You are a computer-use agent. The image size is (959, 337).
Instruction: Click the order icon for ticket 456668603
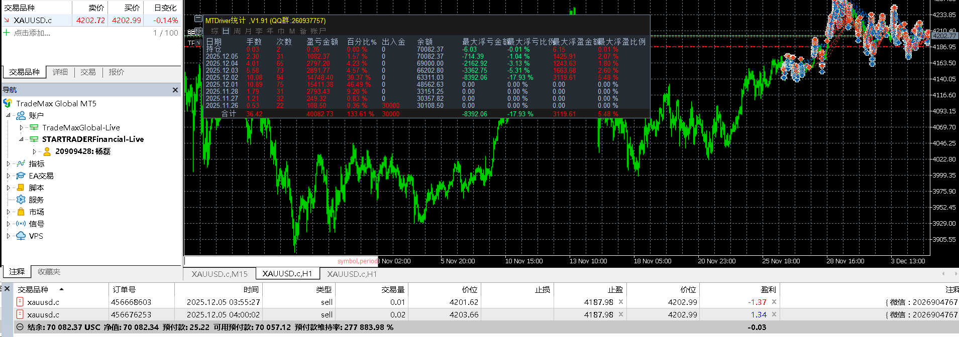click(x=20, y=302)
